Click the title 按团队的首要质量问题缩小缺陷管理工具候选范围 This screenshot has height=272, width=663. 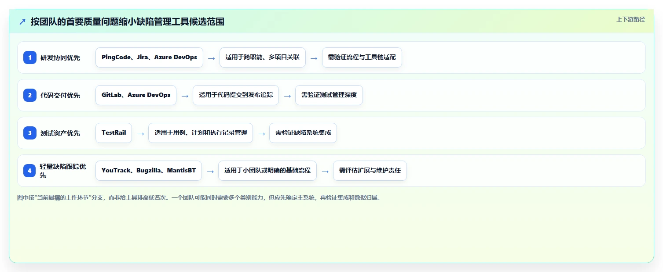coord(128,22)
